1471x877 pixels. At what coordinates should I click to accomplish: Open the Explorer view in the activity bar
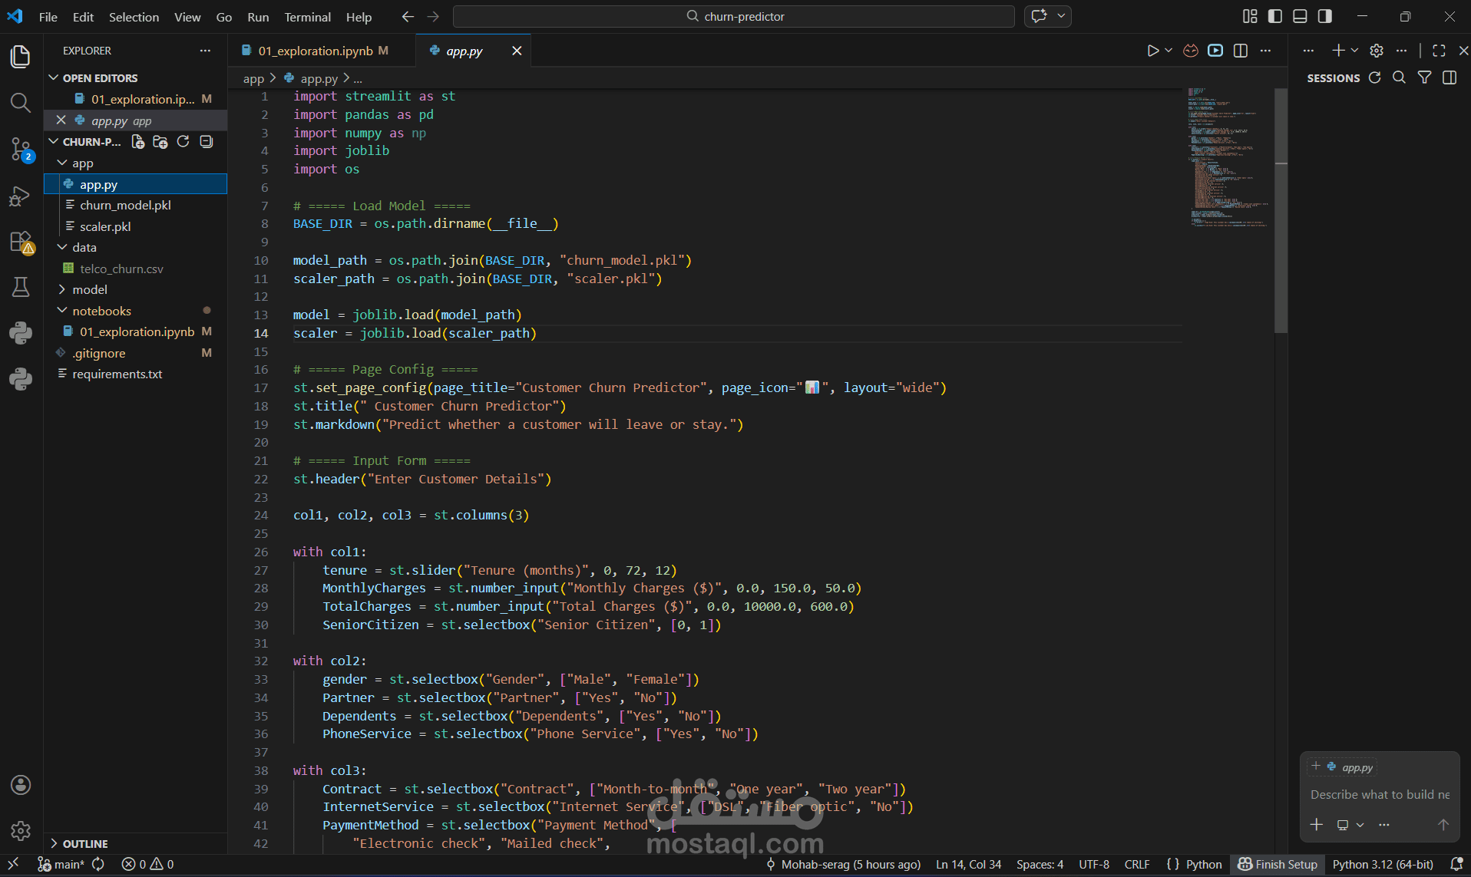21,57
